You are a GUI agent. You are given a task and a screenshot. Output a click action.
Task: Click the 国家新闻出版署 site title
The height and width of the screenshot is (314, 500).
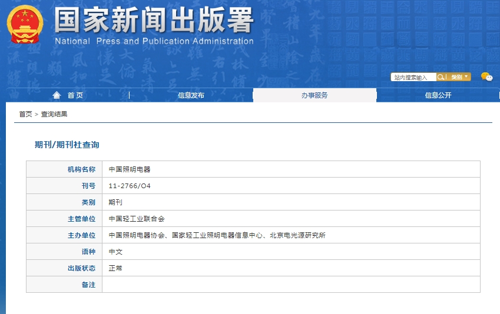[154, 21]
